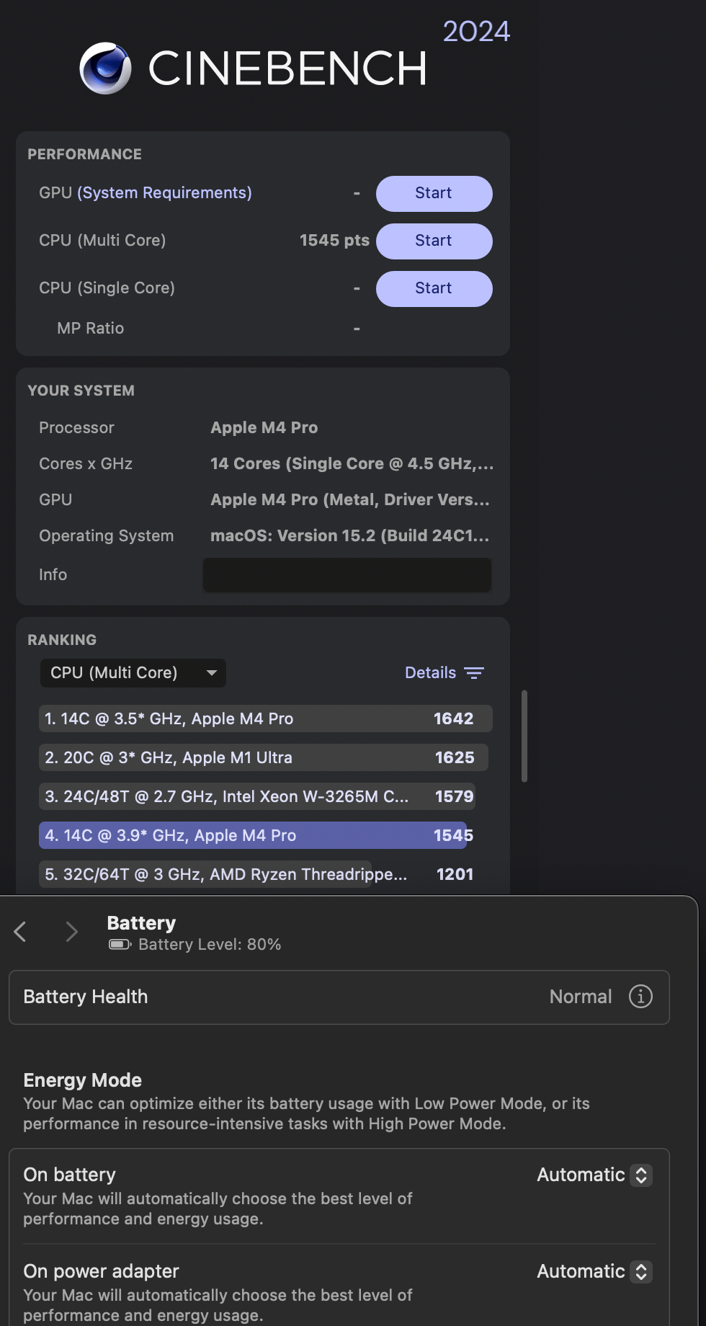Image resolution: width=706 pixels, height=1326 pixels.
Task: Click the Details filter lines icon
Action: (x=474, y=673)
